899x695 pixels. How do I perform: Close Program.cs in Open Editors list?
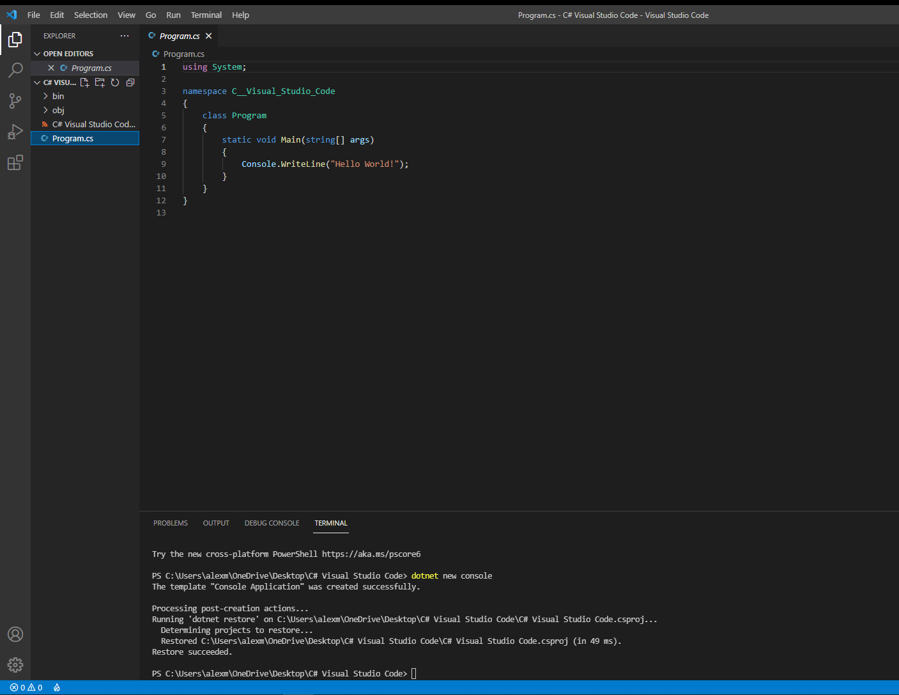click(x=51, y=68)
